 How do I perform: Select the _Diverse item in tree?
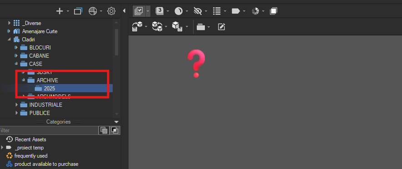click(31, 23)
